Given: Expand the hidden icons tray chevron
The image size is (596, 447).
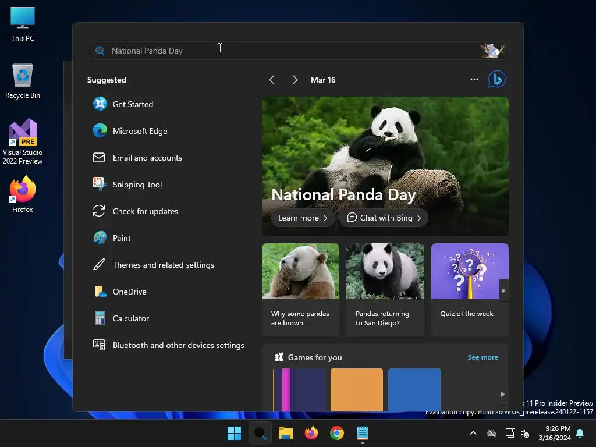Looking at the screenshot, I should [x=473, y=433].
